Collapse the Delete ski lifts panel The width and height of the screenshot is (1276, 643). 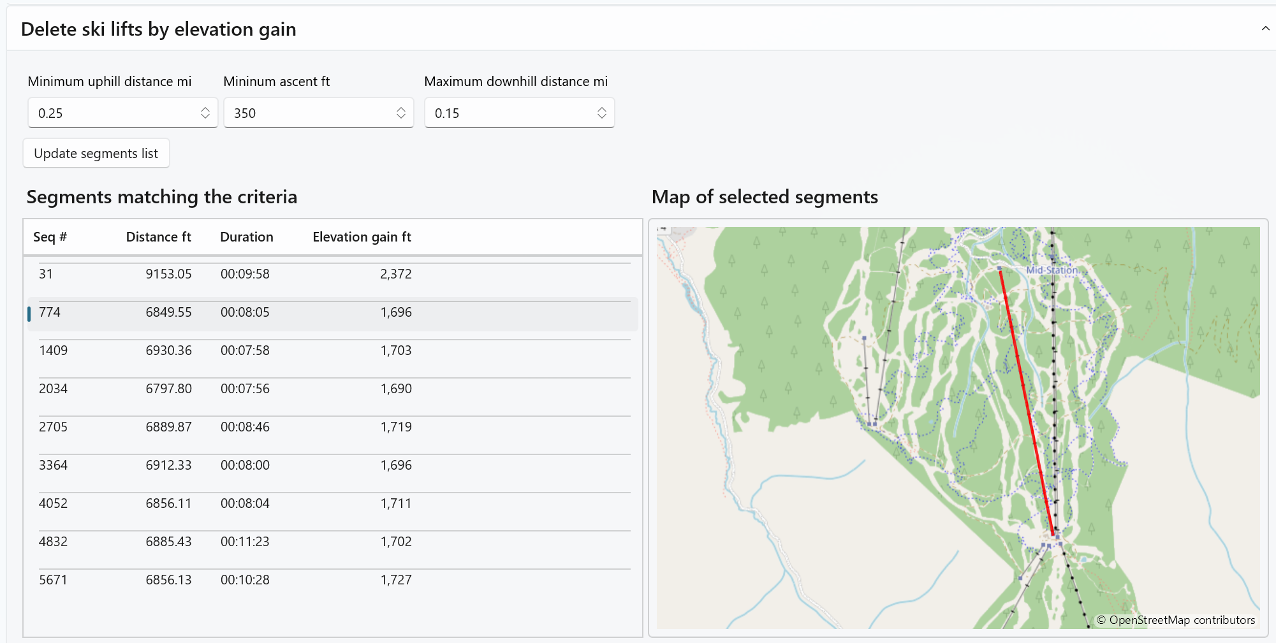point(1265,29)
